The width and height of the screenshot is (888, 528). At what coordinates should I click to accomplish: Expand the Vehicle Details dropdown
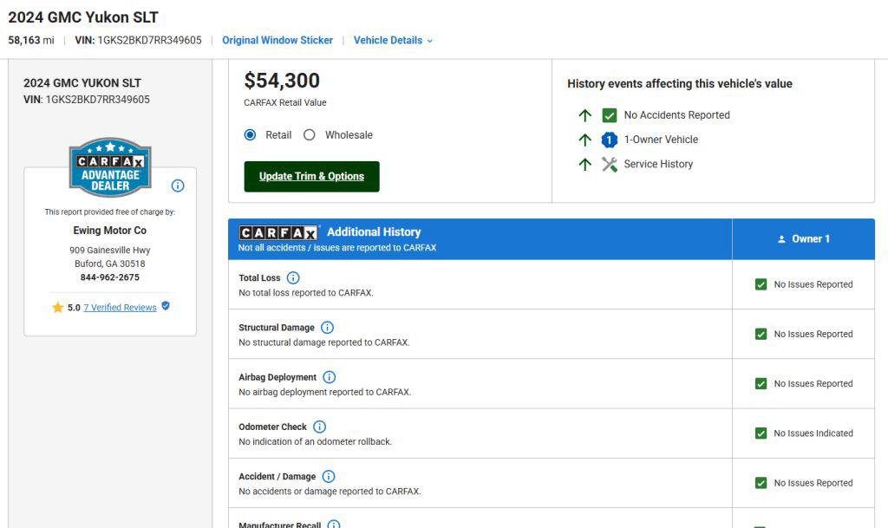(x=393, y=41)
